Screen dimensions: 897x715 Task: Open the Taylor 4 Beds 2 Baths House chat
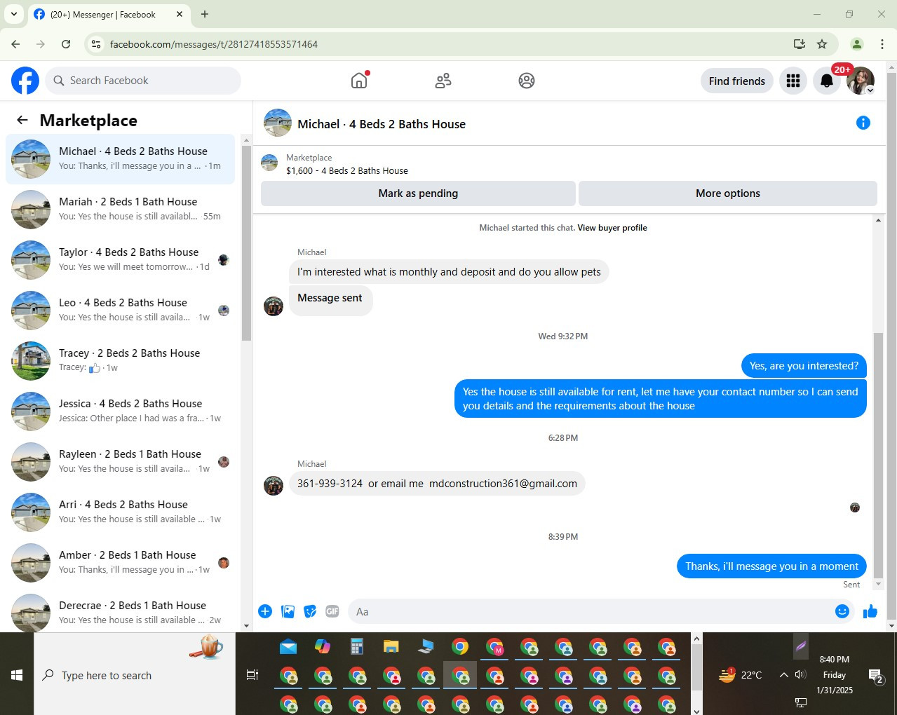point(121,260)
